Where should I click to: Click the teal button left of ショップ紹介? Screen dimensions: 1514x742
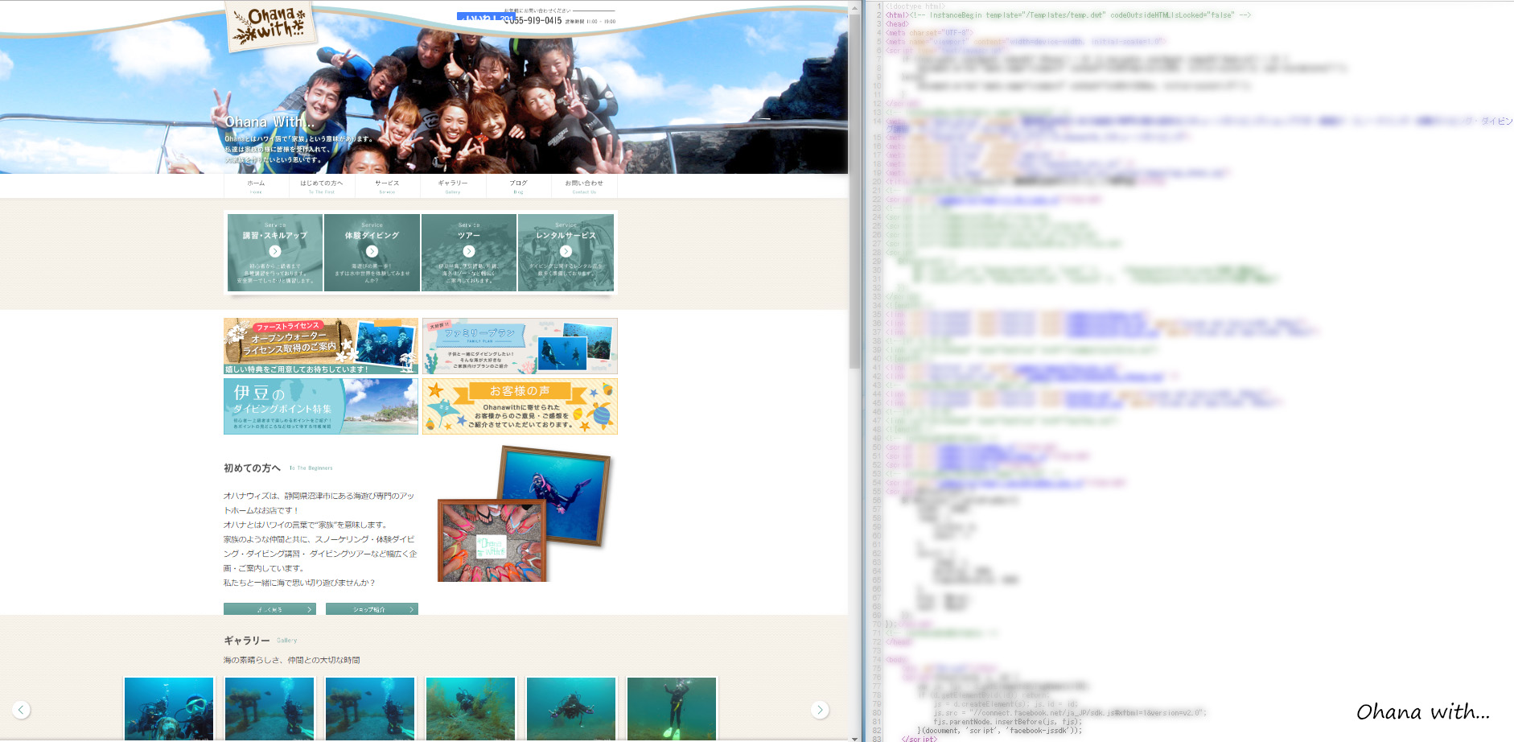coord(269,609)
